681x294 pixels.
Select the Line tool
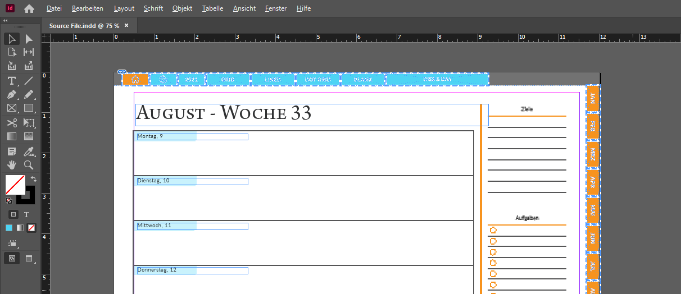coord(29,81)
